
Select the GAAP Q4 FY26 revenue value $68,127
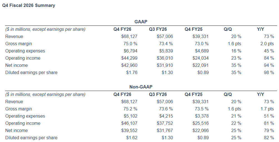click(129, 37)
